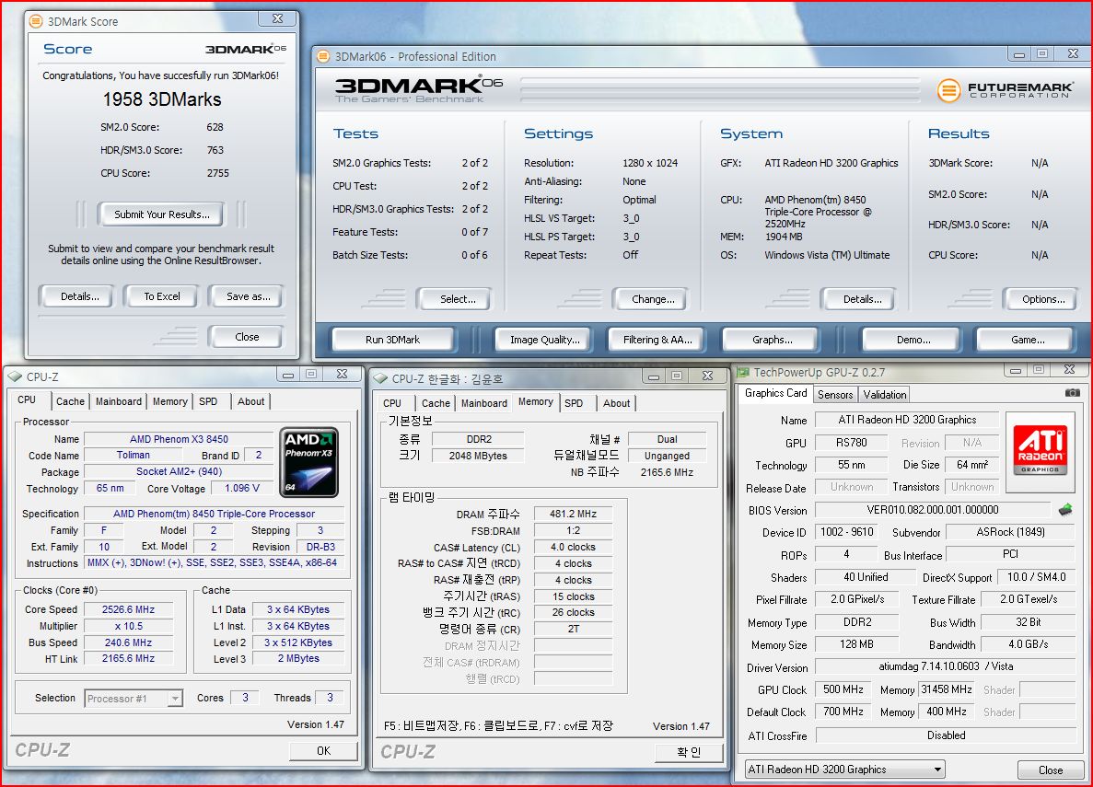
Task: Launch the Demo button
Action: tap(913, 340)
